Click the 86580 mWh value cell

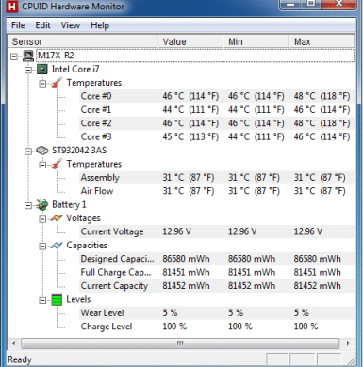pos(186,259)
